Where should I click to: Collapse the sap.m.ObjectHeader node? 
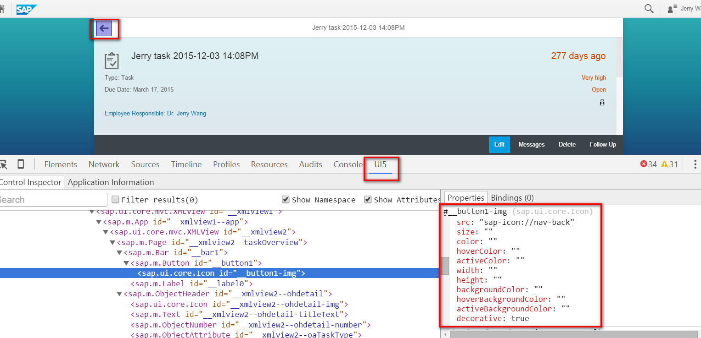coord(119,294)
